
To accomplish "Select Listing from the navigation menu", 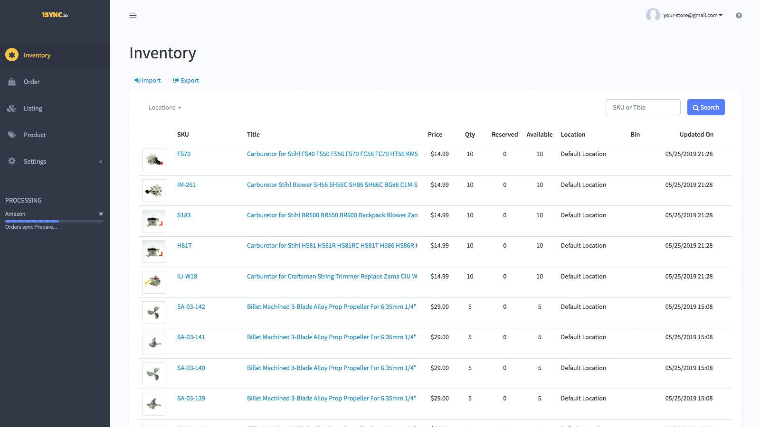I will (33, 108).
